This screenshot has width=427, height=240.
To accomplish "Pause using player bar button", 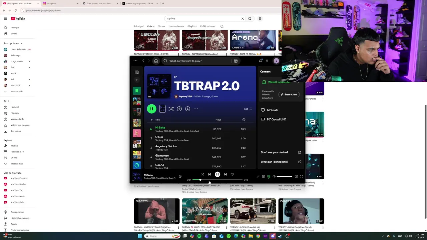I will (217, 174).
